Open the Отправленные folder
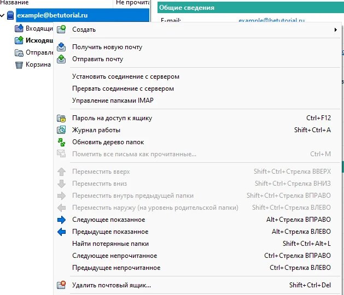 (39, 52)
